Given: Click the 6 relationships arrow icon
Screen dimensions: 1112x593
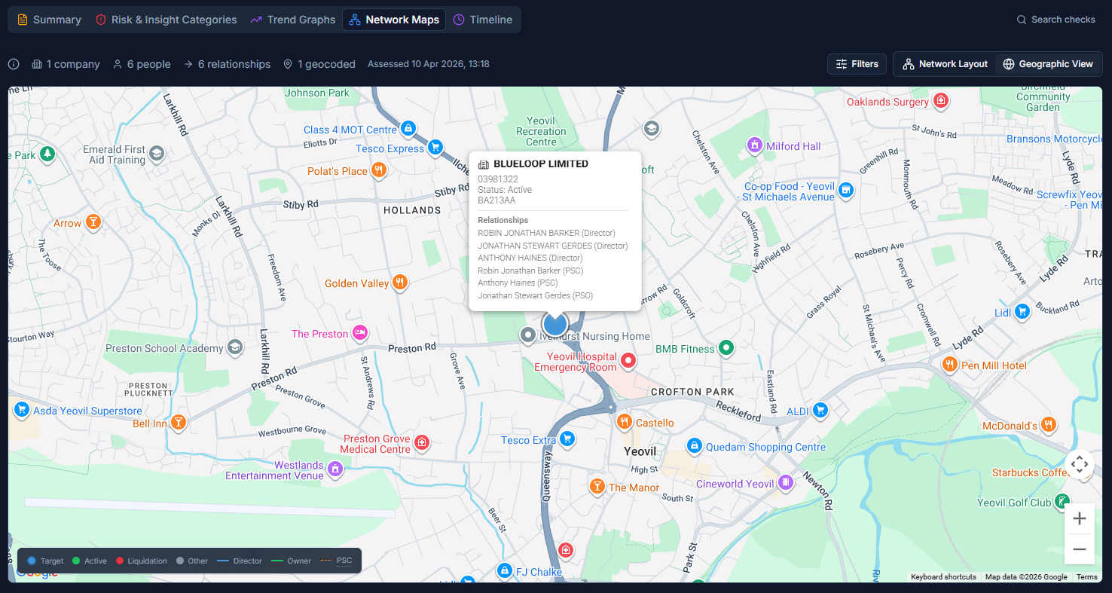Looking at the screenshot, I should 188,64.
